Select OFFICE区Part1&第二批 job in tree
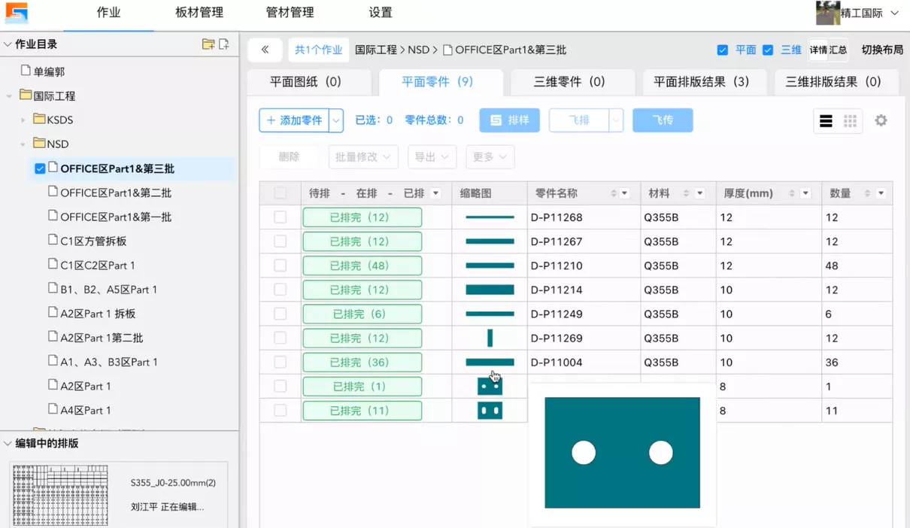 click(116, 193)
